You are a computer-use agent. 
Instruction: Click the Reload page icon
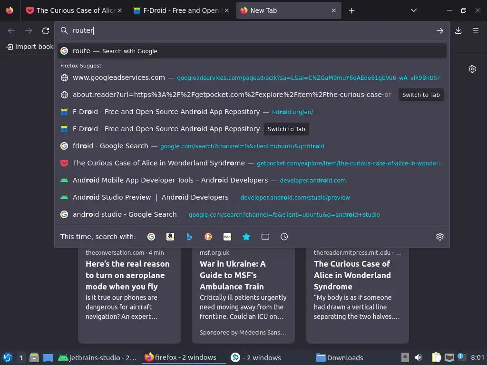coord(46,30)
